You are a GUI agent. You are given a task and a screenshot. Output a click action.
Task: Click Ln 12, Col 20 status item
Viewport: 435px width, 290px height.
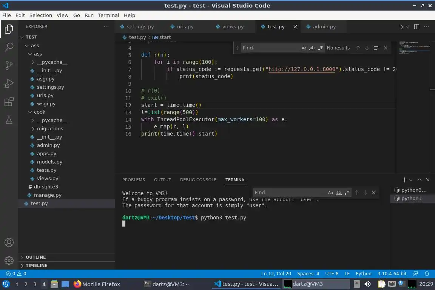click(x=276, y=274)
